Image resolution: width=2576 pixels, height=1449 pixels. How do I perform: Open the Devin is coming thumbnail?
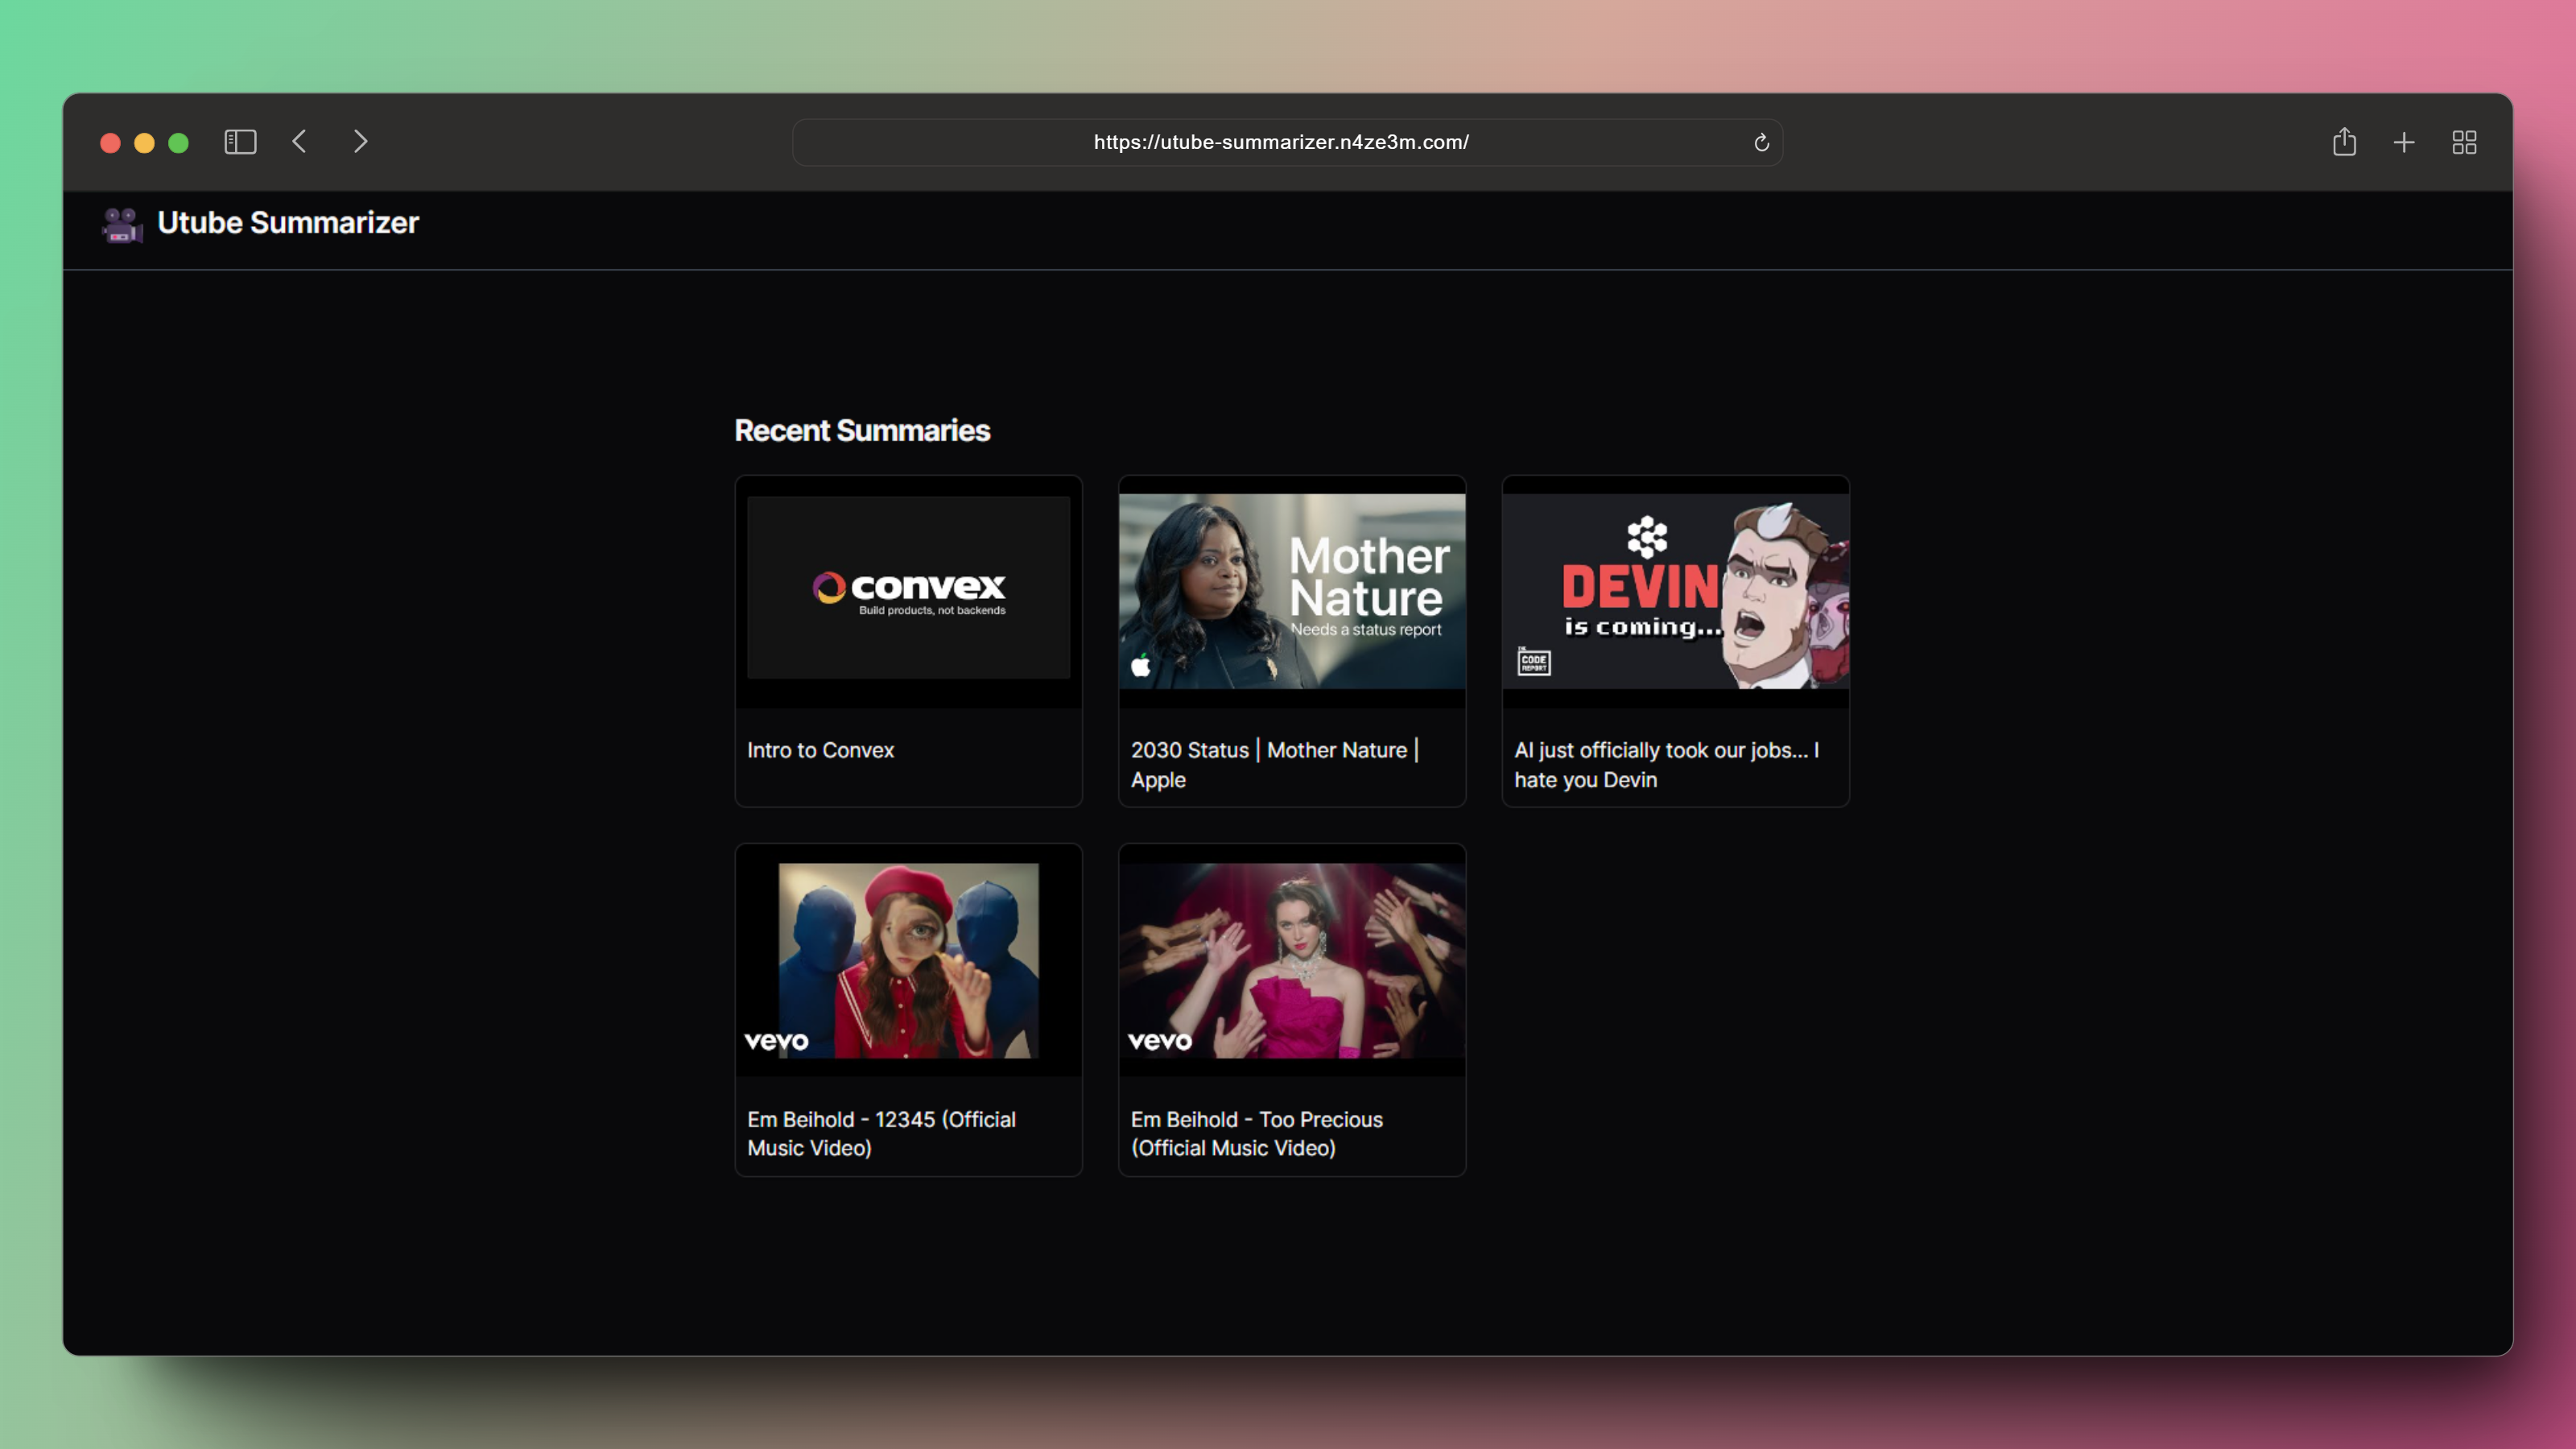1675,591
